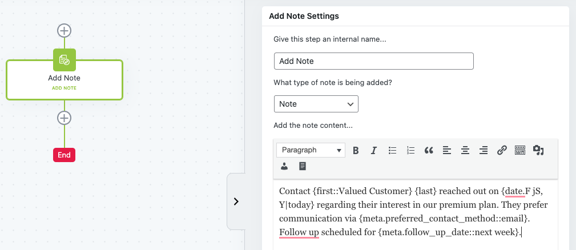Open the note type dropdown
The height and width of the screenshot is (250, 576).
point(316,104)
